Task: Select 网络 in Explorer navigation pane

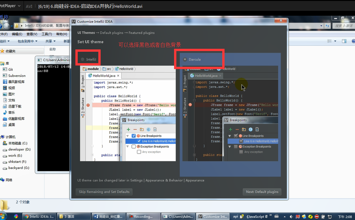Action: 9,180
